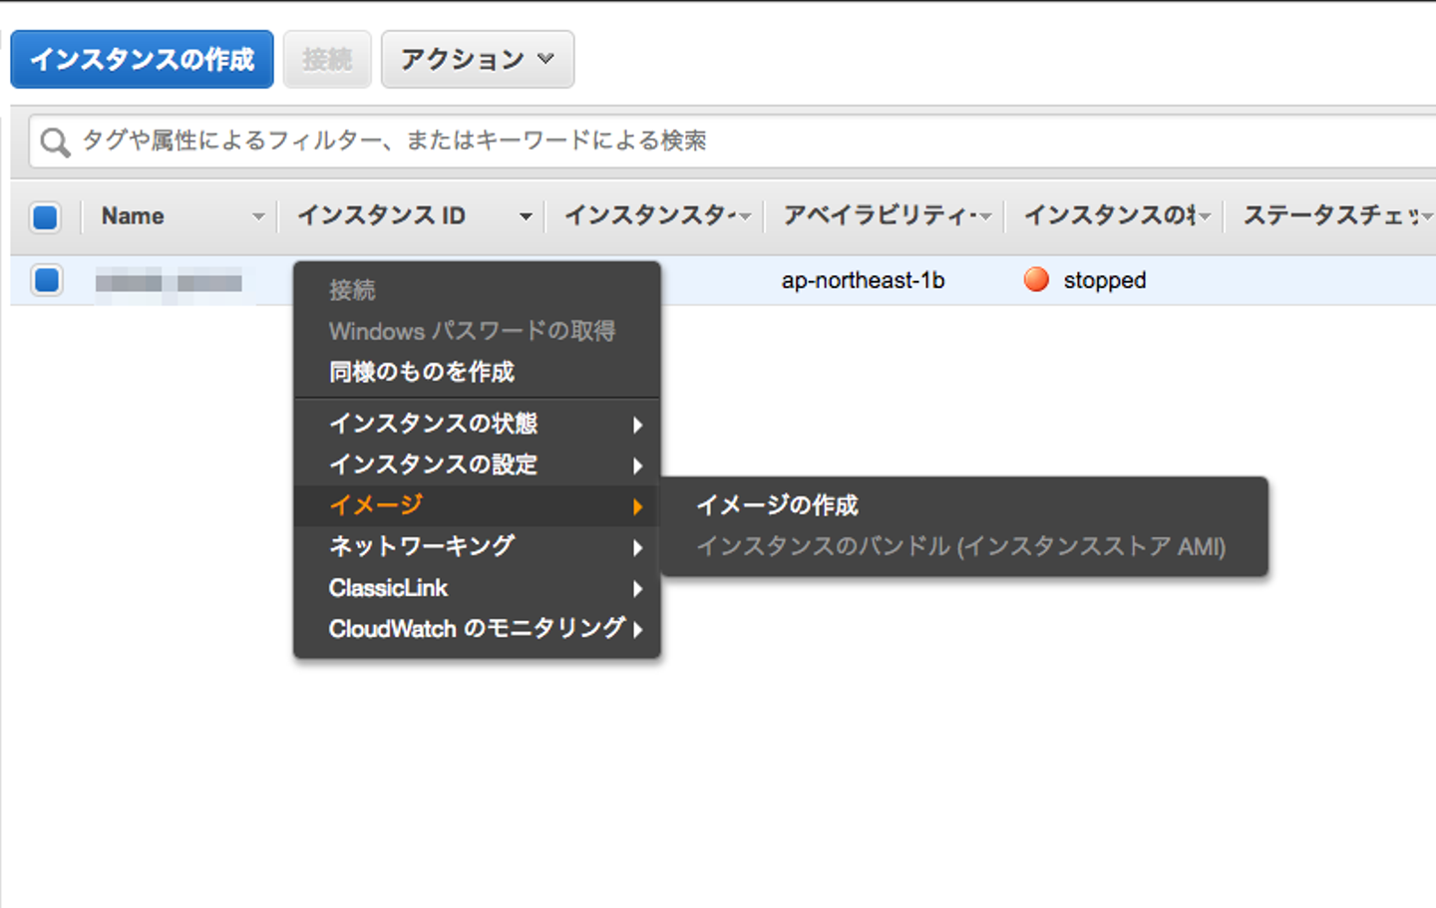This screenshot has width=1436, height=908.
Task: Expand the インスタンスの状態 submenu arrow
Action: click(637, 425)
